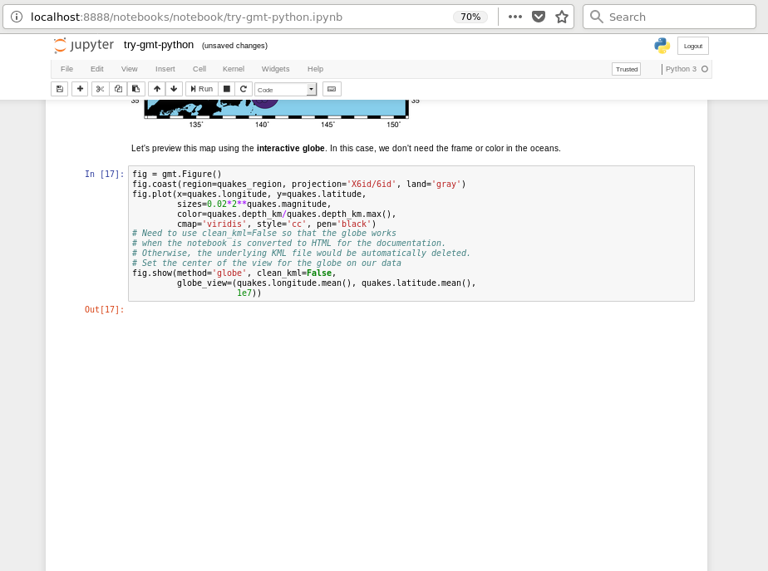Select the In [17] prompt
Image resolution: width=768 pixels, height=571 pixels.
tap(105, 175)
